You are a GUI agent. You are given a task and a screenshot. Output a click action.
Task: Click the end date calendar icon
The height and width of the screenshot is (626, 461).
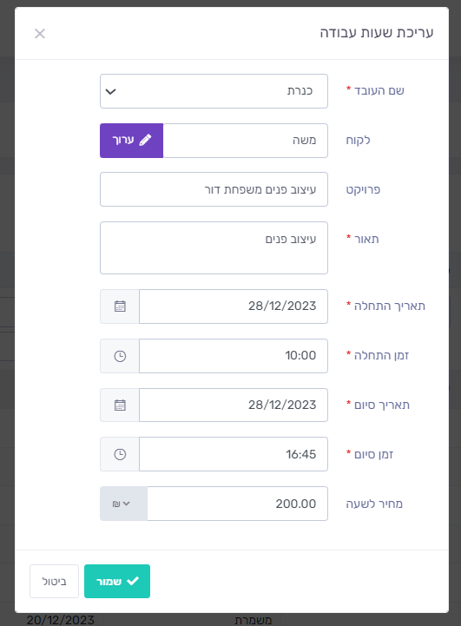(120, 405)
